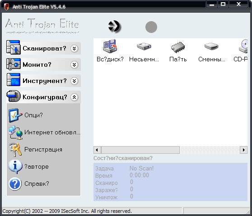Click the horizontal scrollbar right arrow

coord(243,150)
